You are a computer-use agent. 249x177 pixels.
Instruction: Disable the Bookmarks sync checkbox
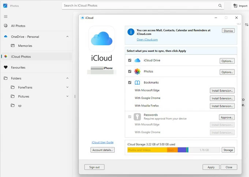(130, 83)
